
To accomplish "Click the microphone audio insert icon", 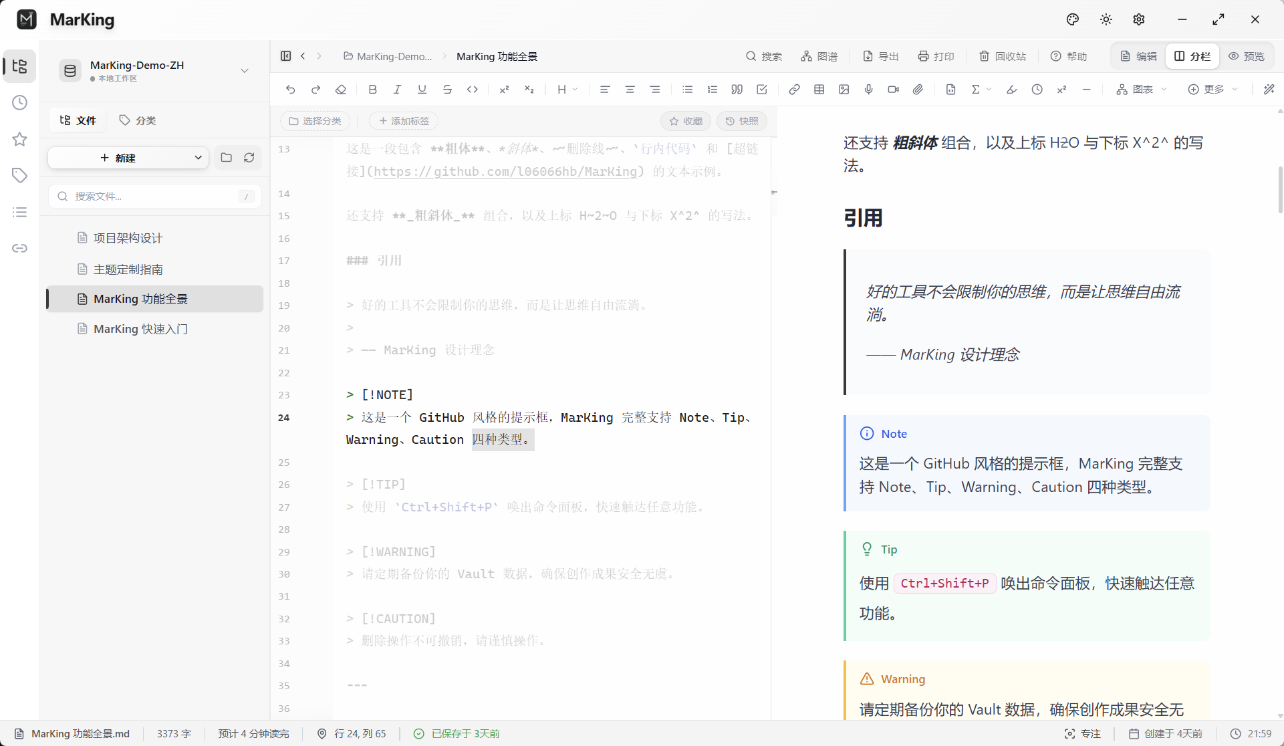I will pos(868,90).
